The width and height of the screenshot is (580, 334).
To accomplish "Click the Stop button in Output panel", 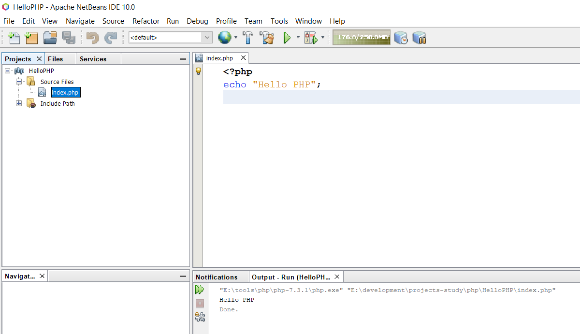I will [200, 304].
